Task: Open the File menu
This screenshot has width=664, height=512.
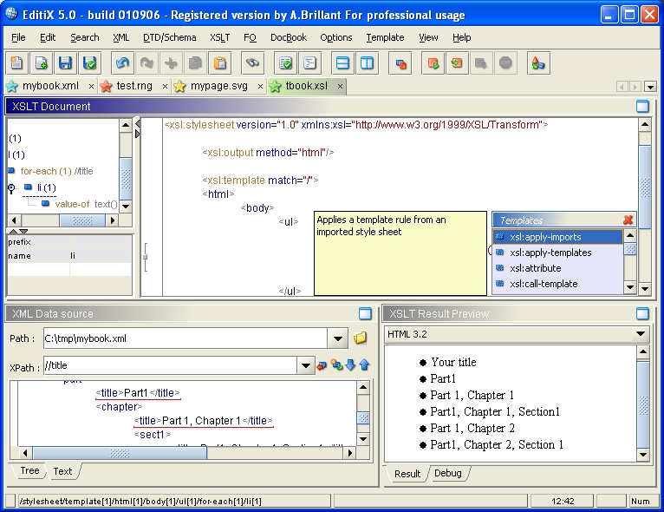Action: click(x=18, y=37)
